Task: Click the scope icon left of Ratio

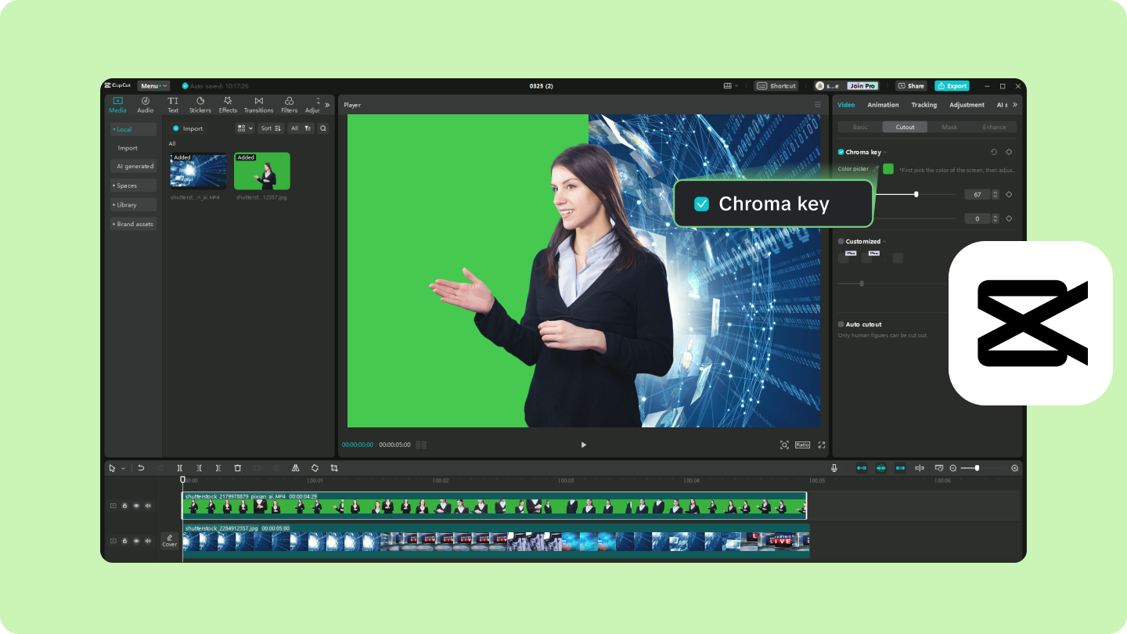Action: pyautogui.click(x=784, y=445)
